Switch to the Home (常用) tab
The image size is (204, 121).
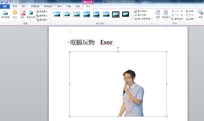[x=15, y=6]
